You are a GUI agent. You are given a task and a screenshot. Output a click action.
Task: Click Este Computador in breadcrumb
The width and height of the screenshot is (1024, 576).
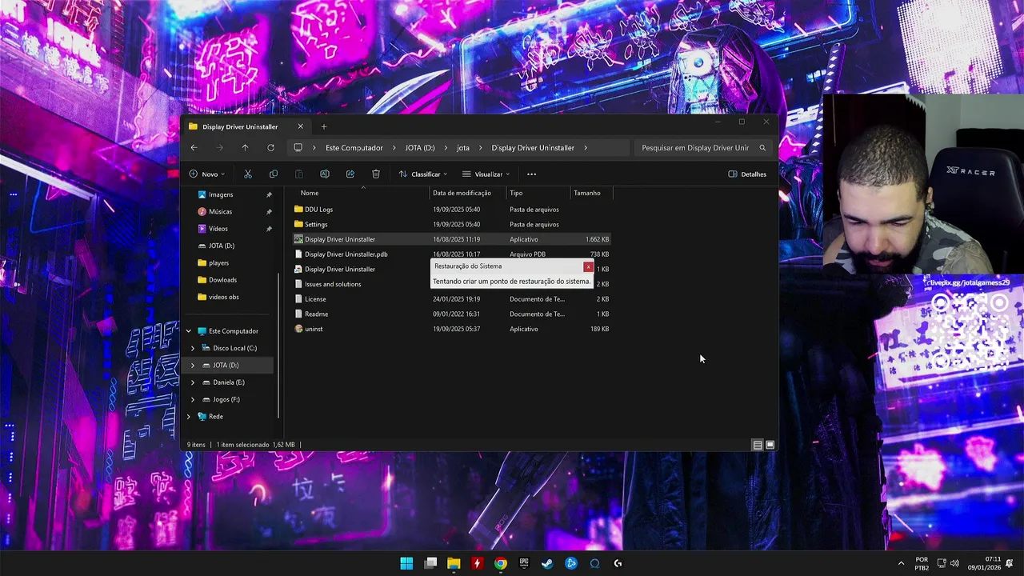354,148
